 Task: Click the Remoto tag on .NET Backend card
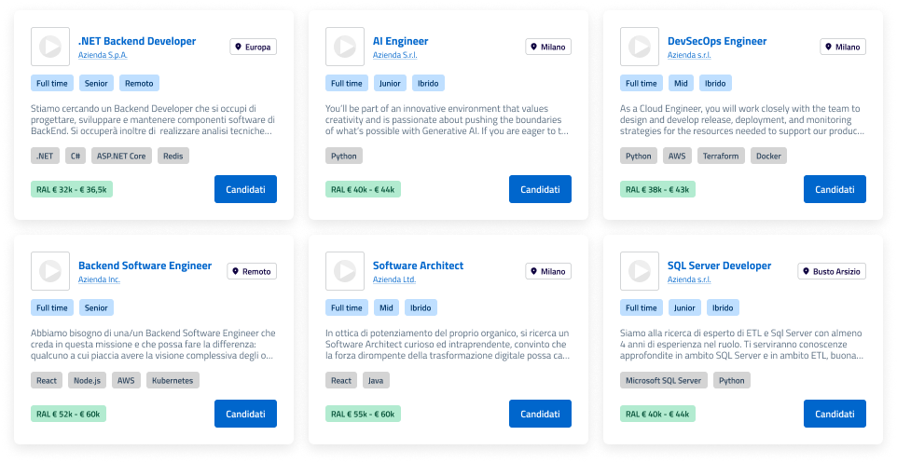point(139,84)
